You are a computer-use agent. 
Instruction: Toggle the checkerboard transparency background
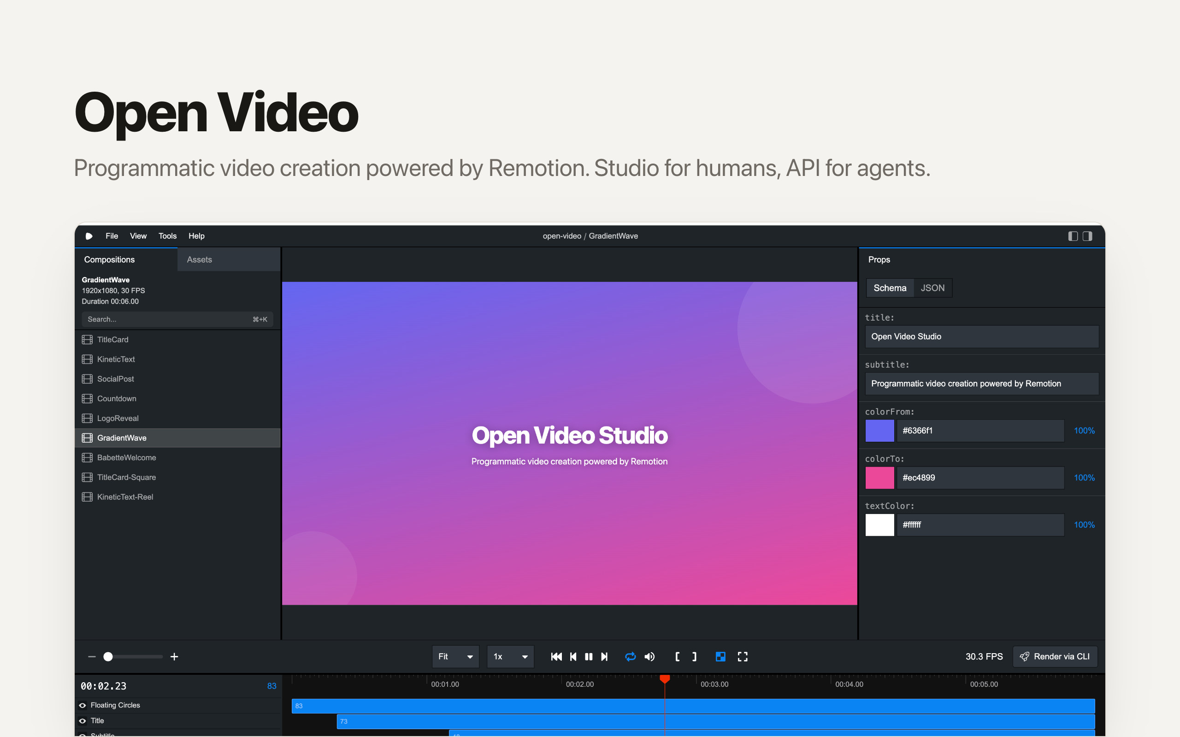click(x=720, y=656)
